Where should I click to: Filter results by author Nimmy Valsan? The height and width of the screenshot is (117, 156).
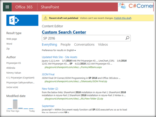[x=14, y=73]
